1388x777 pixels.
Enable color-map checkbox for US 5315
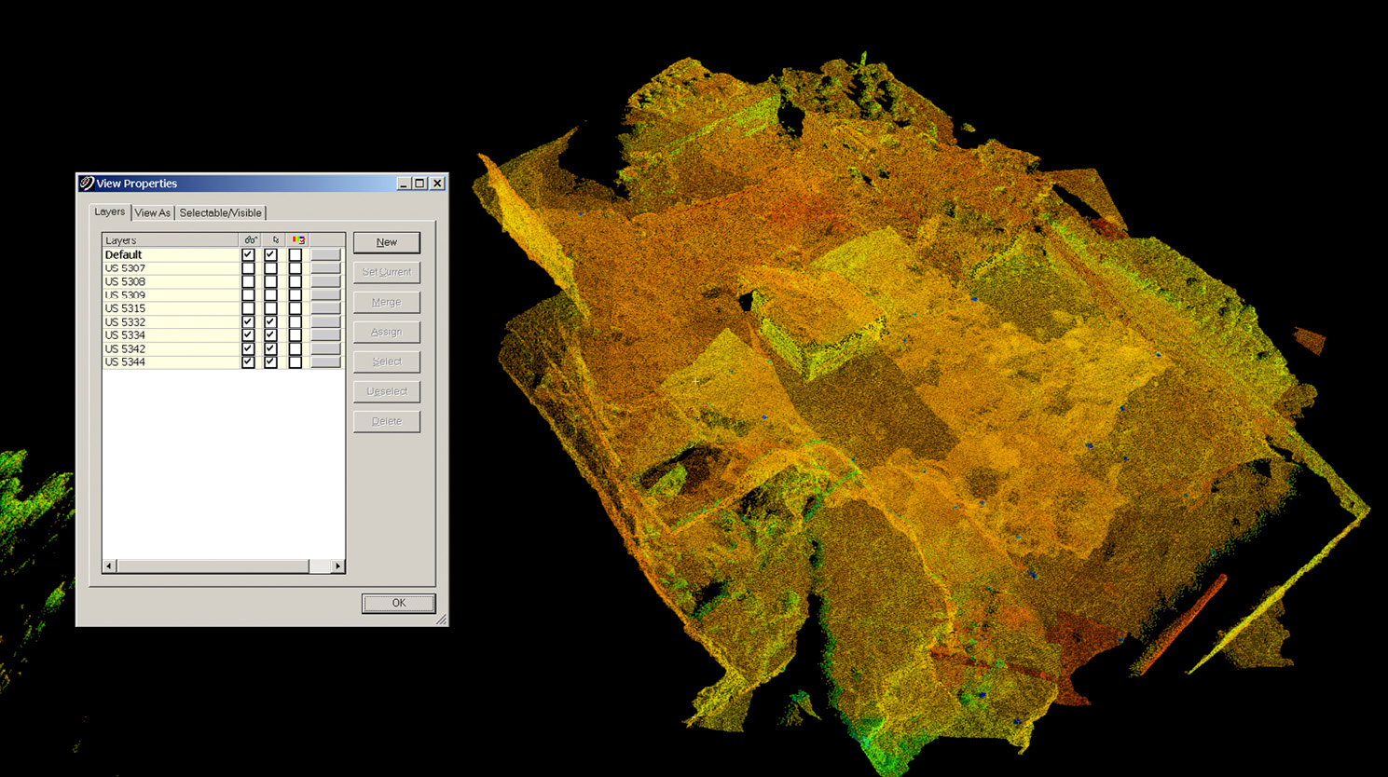pos(295,308)
